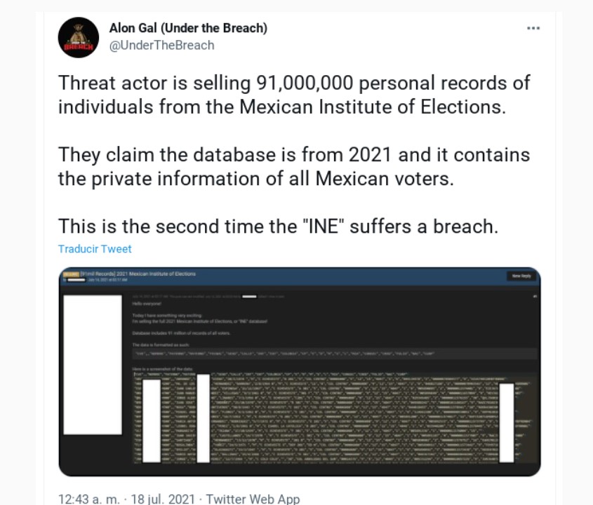Click the 18 jul. 2021 date
This screenshot has width=593, height=505.
pos(163,499)
